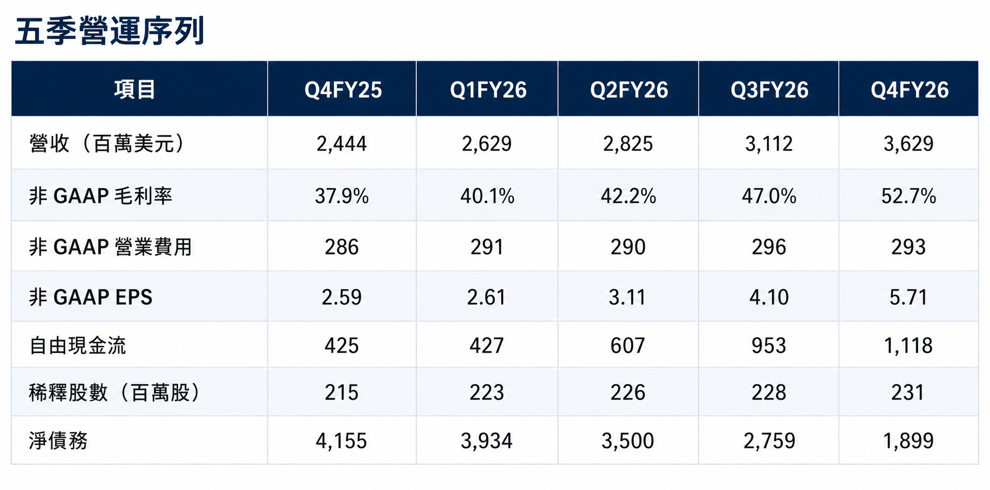
Task: Select the Q1FY26 column header
Action: pyautogui.click(x=488, y=90)
